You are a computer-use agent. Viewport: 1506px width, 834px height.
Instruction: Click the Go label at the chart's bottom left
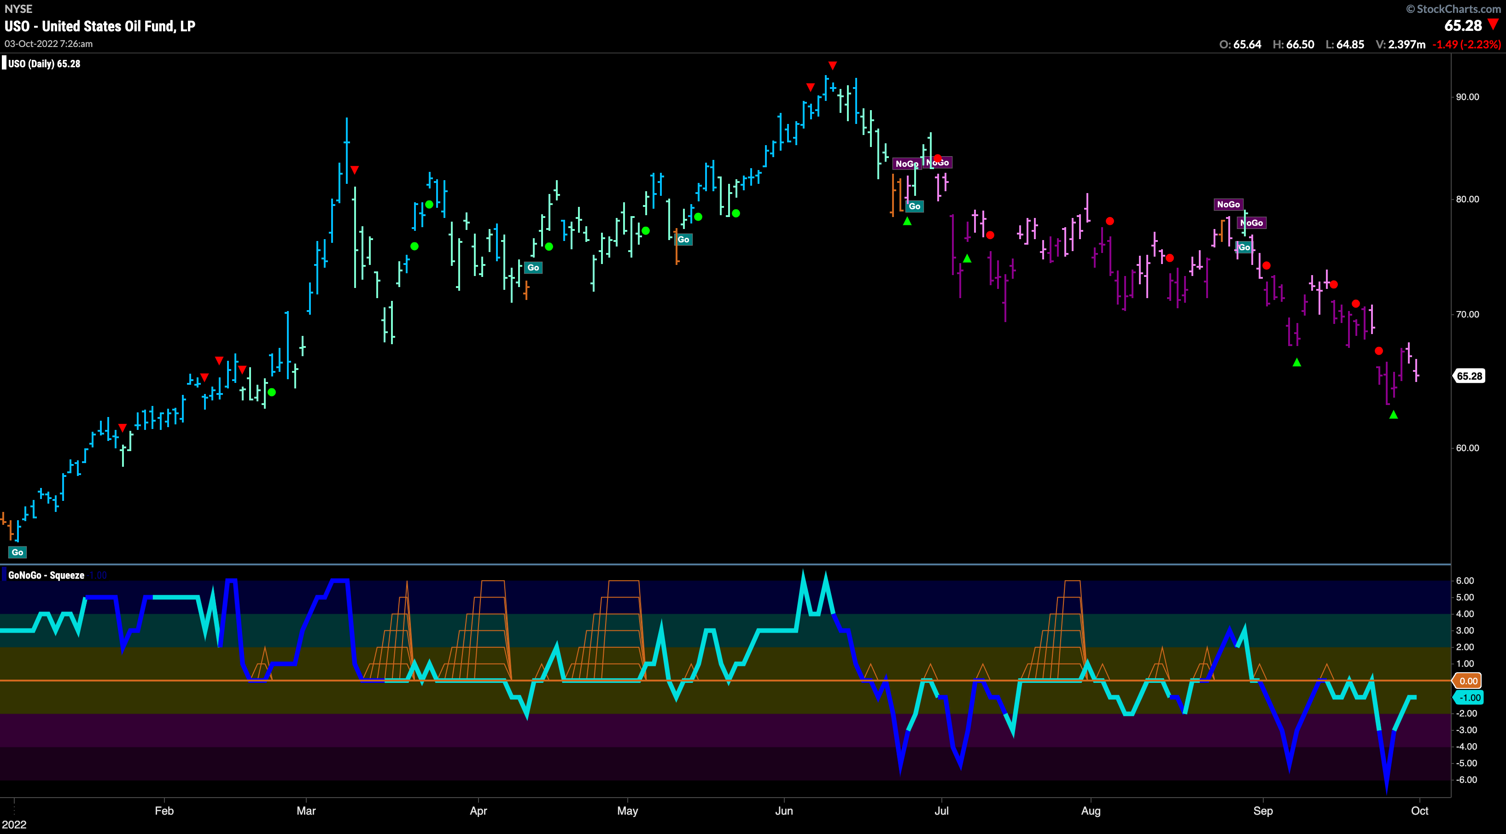coord(18,552)
